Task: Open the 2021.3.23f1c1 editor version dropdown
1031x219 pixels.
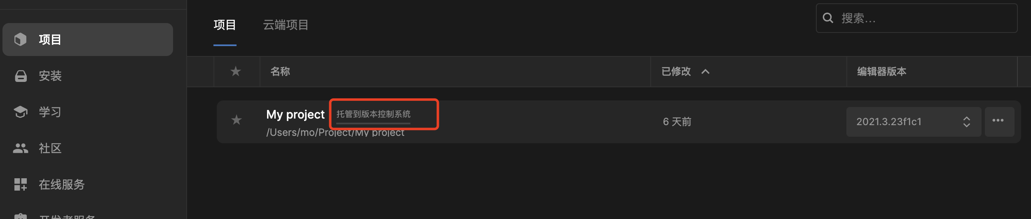Action: click(x=914, y=121)
